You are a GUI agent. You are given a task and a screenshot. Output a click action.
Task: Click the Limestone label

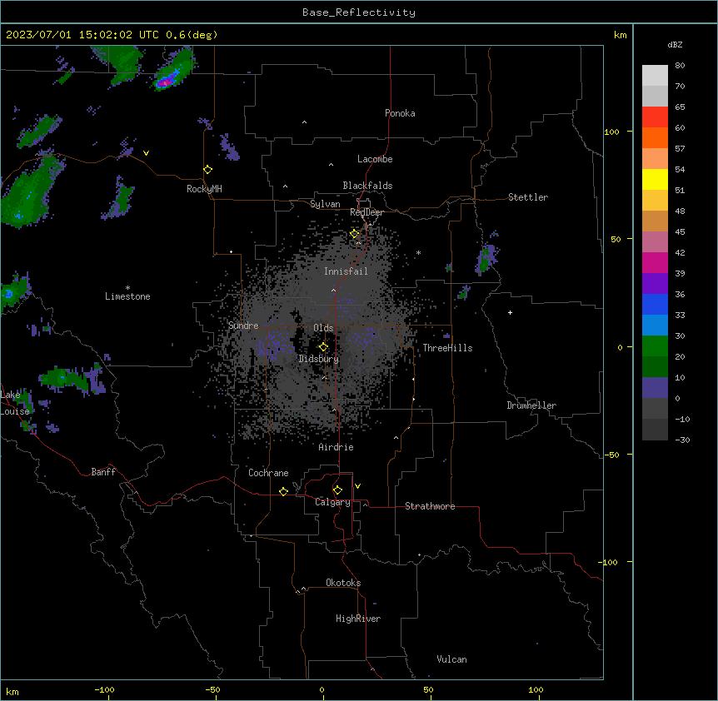point(127,296)
